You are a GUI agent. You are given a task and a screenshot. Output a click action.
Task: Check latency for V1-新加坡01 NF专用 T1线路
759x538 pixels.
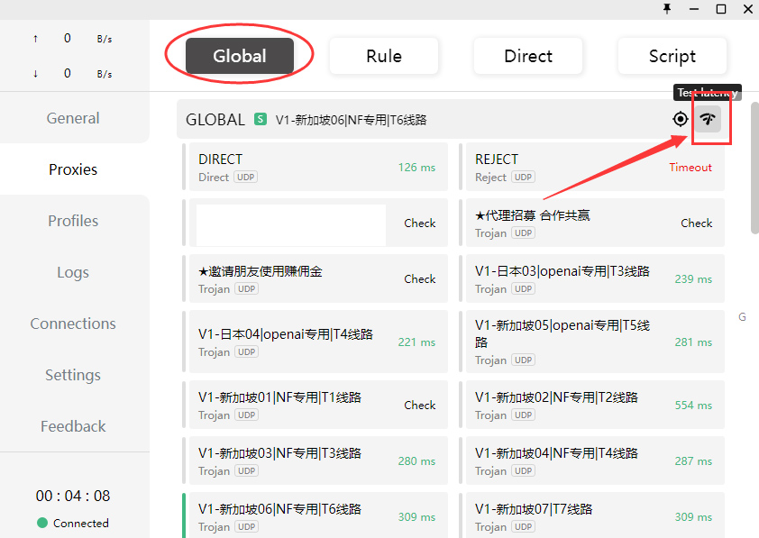pyautogui.click(x=419, y=406)
